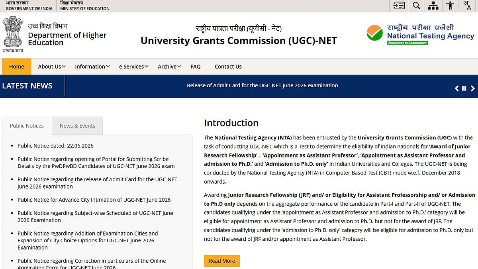Show next news item arrow
478x269 pixels.
pyautogui.click(x=472, y=88)
